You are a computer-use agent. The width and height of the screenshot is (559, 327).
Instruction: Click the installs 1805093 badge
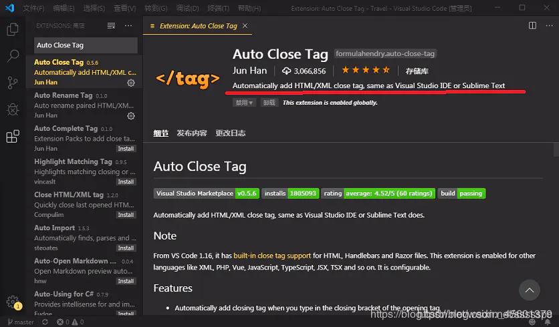[x=291, y=194]
